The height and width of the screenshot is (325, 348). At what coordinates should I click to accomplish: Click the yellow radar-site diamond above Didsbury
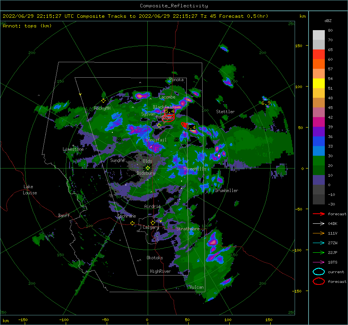[x=148, y=168]
